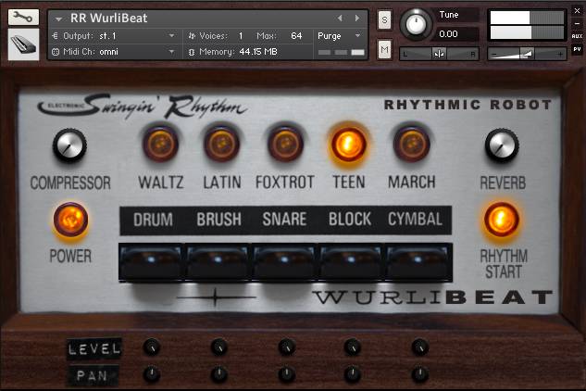Click the Drum level knob
Screen dimensions: 586x391
152,347
